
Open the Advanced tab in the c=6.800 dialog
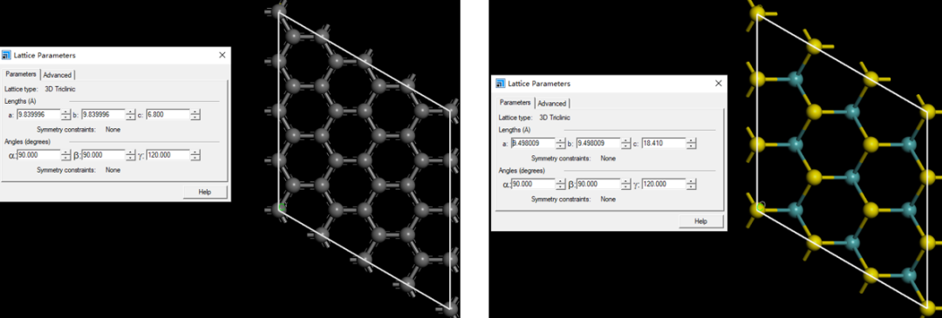(58, 75)
